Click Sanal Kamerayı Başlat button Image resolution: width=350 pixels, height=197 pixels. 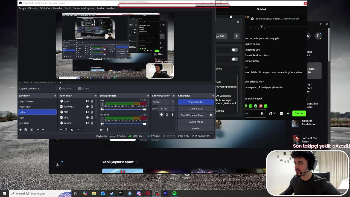click(x=192, y=115)
